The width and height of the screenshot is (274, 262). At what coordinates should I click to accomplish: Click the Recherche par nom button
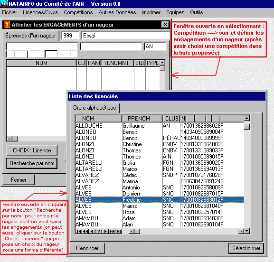pyautogui.click(x=32, y=163)
